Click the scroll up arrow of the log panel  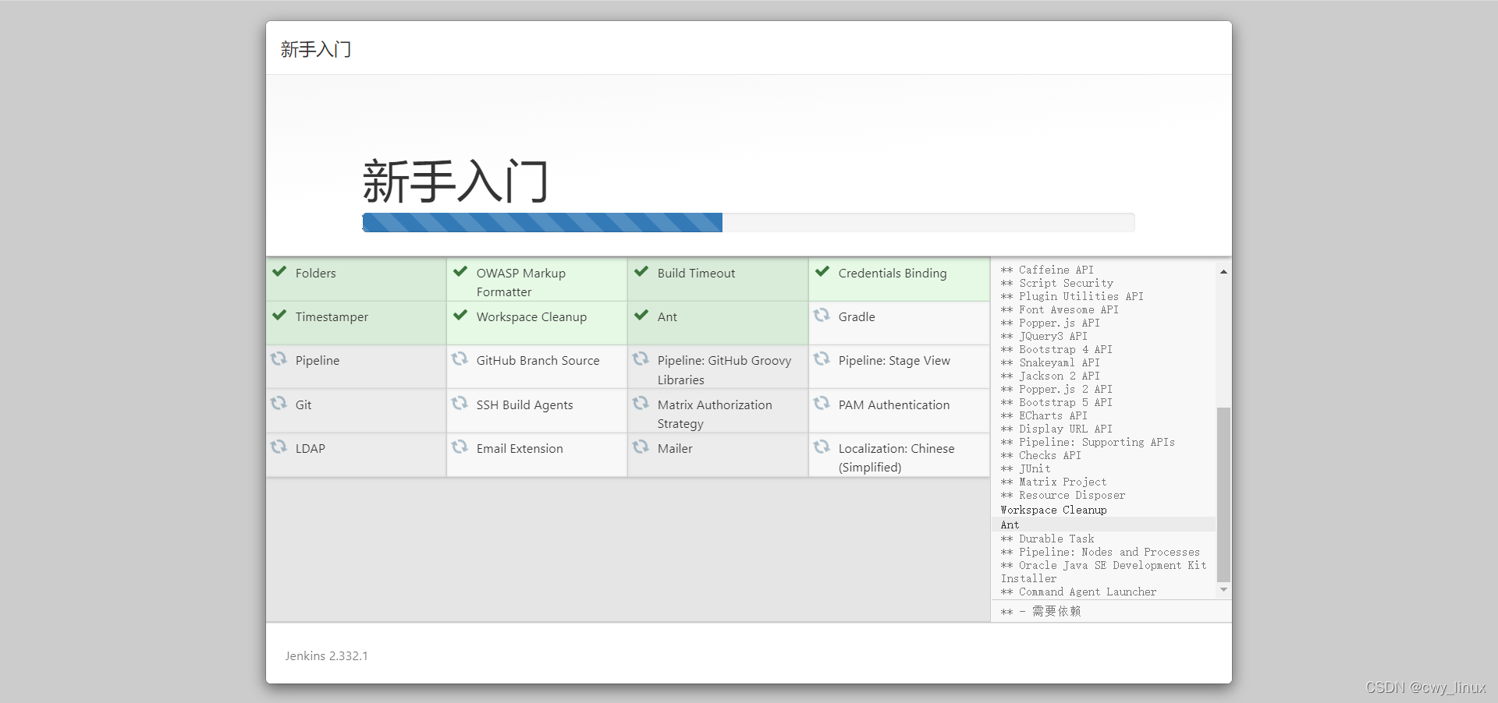coord(1223,272)
